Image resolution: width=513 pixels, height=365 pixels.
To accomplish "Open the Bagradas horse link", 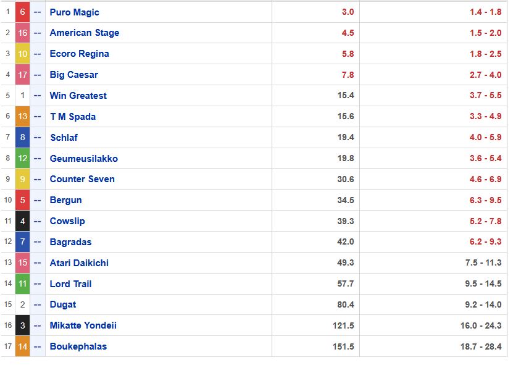I will 70,242.
